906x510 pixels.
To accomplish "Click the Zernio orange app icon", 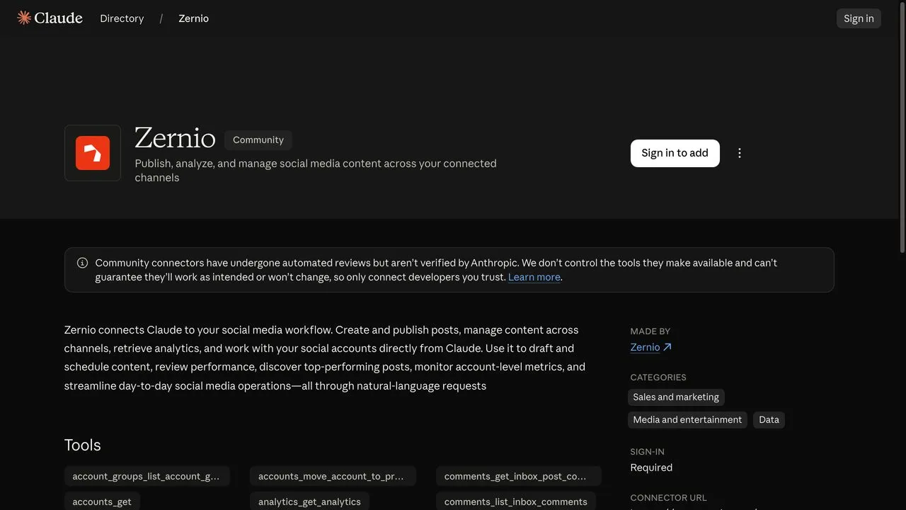I will pyautogui.click(x=93, y=153).
